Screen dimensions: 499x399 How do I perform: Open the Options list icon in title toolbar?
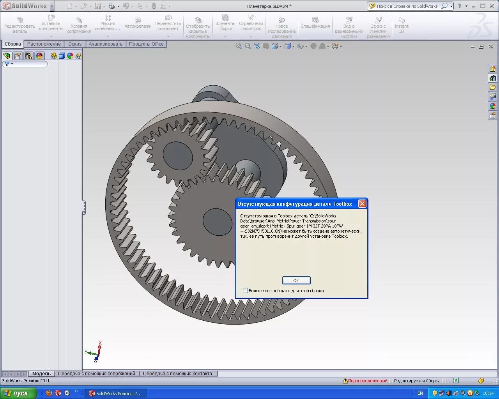click(163, 6)
